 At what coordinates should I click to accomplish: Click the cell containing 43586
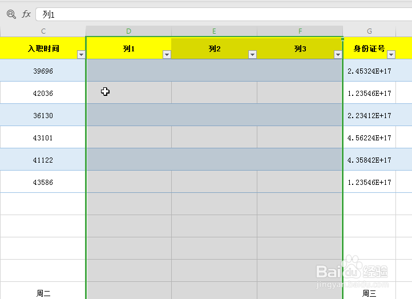43,182
